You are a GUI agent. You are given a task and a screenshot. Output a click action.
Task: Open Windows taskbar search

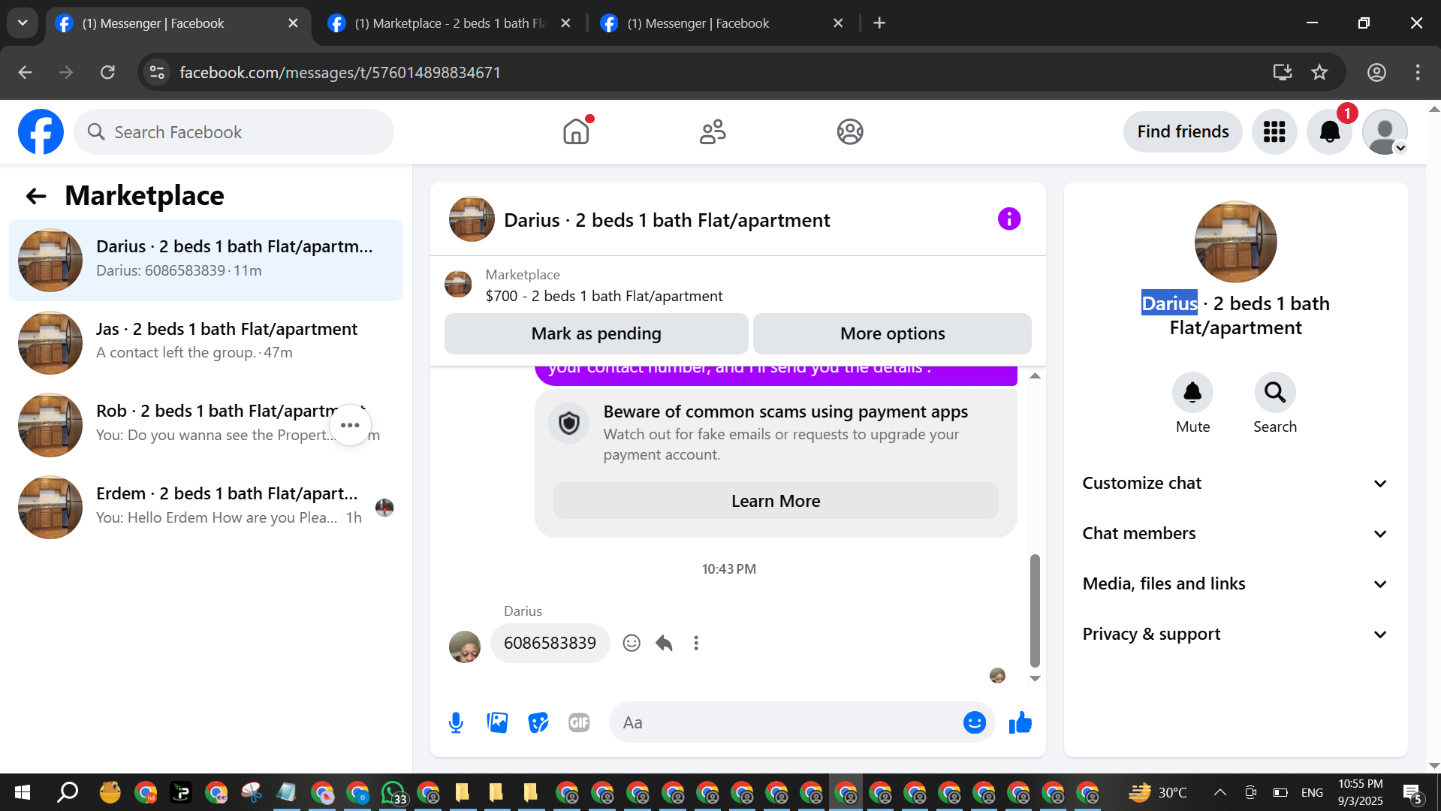68,792
